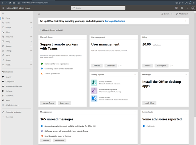This screenshot has width=196, height=145.
Task: Open User management card ellipsis menu
Action: pyautogui.click(x=135, y=37)
